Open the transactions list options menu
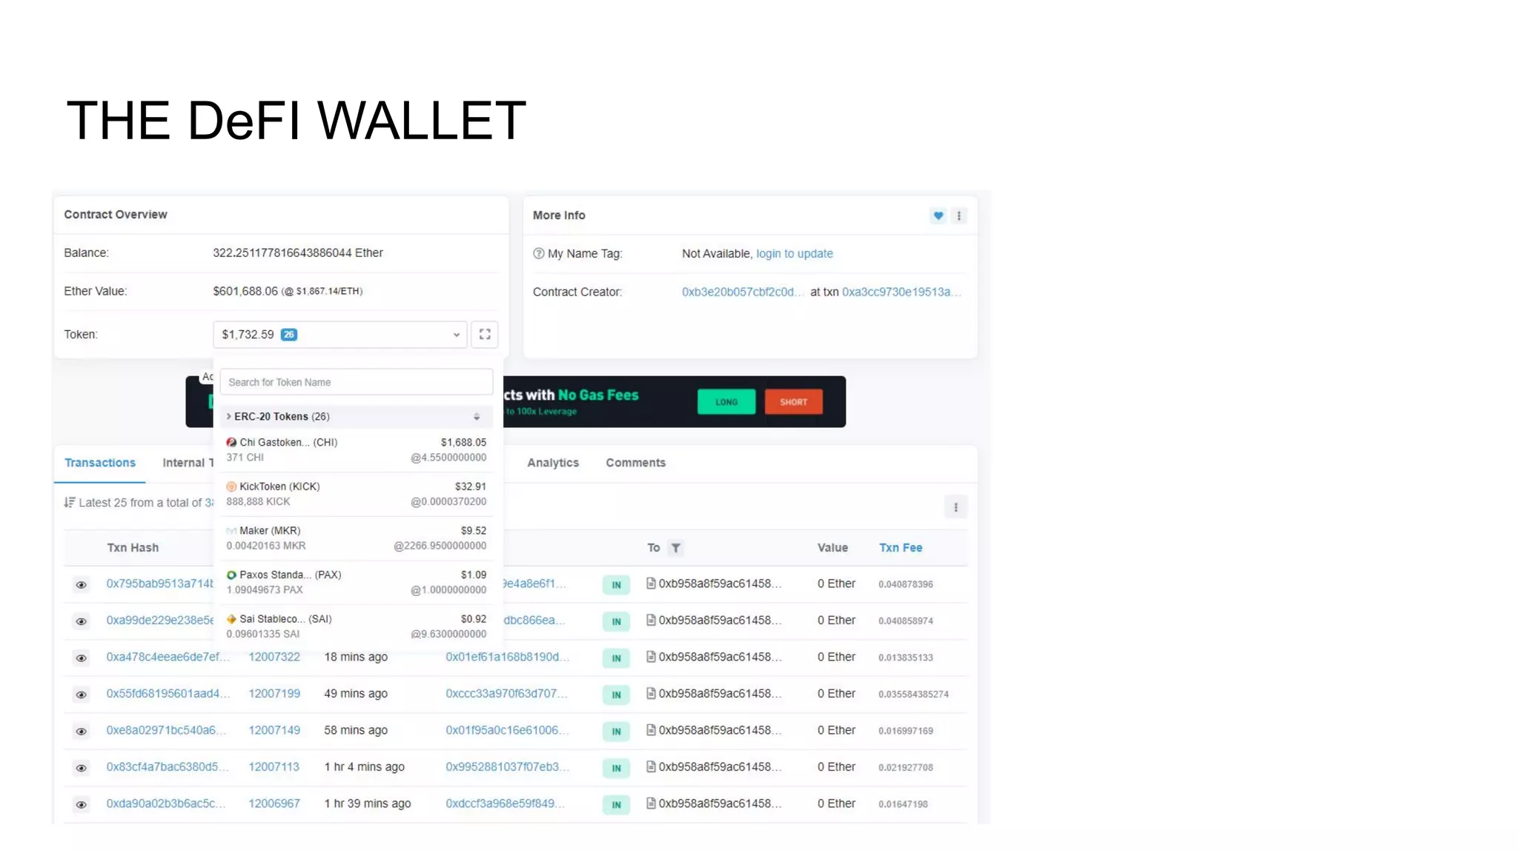This screenshot has width=1518, height=853. click(955, 507)
